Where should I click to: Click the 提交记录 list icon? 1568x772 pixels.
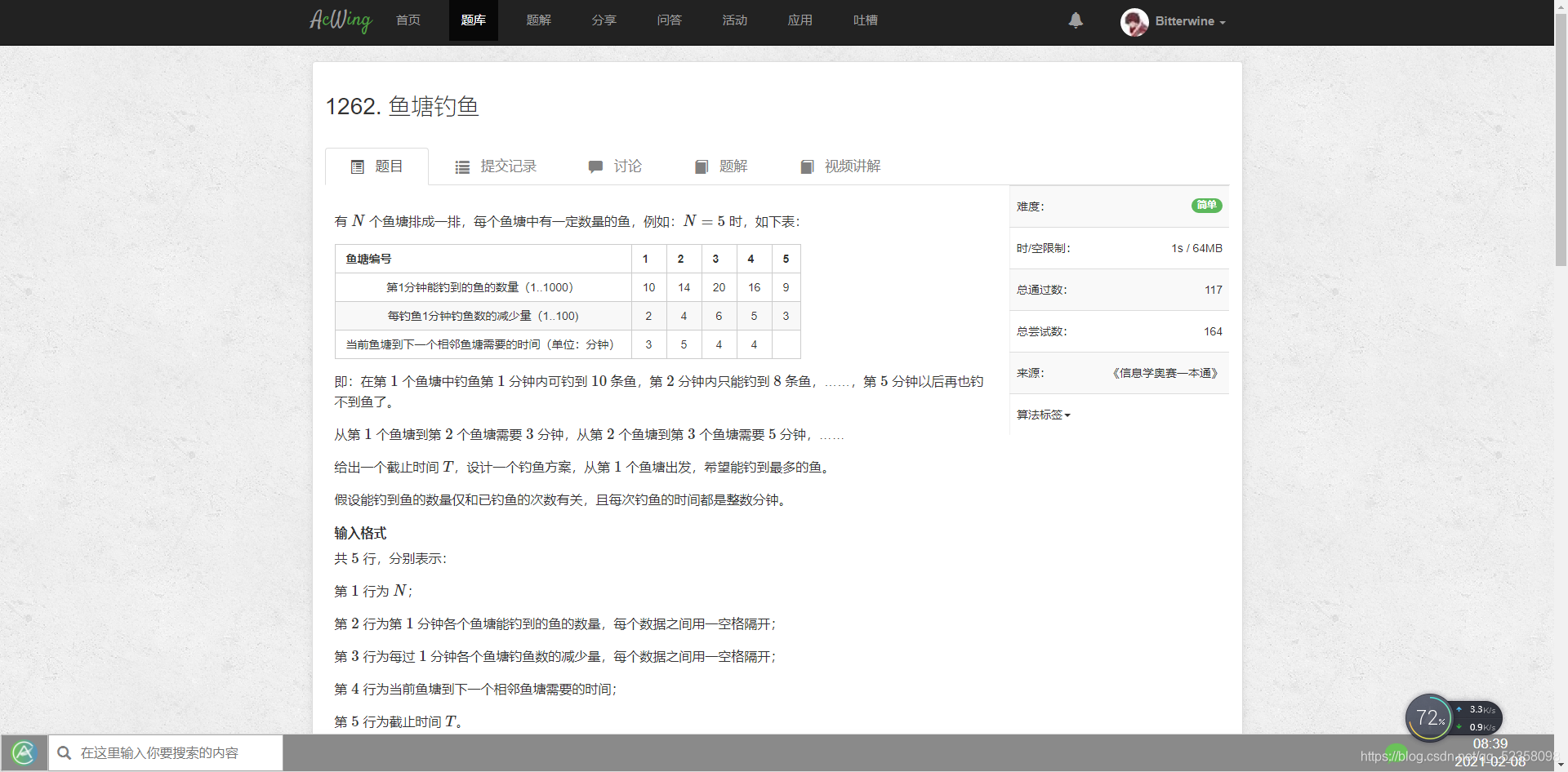click(462, 167)
